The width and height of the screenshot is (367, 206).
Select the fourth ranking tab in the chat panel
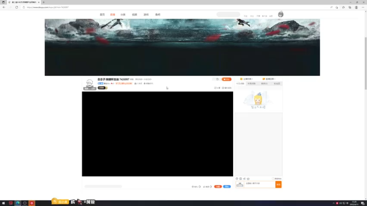point(277,83)
